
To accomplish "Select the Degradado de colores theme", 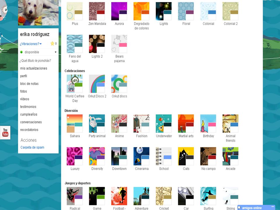I will coord(141,11).
